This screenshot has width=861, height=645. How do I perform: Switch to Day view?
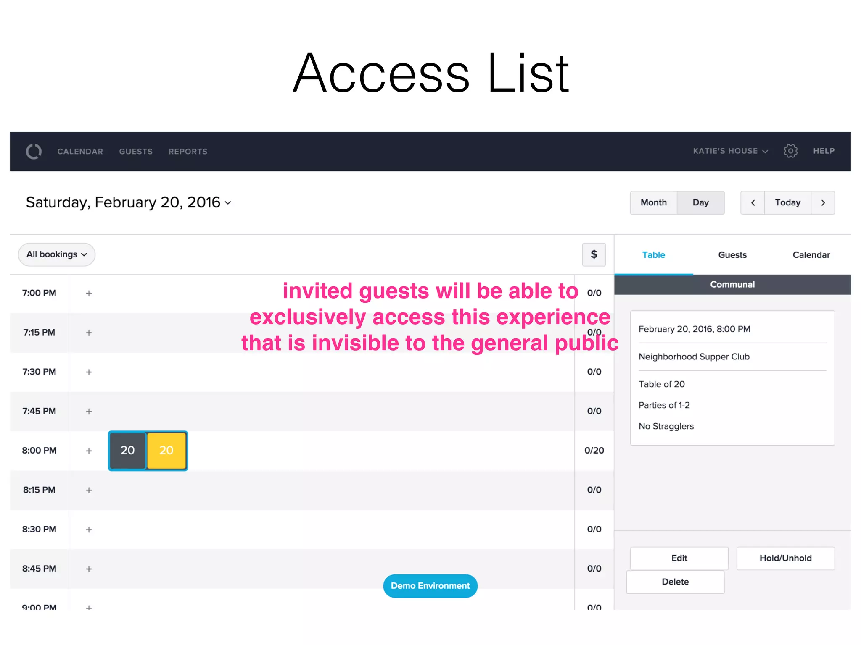pyautogui.click(x=701, y=203)
